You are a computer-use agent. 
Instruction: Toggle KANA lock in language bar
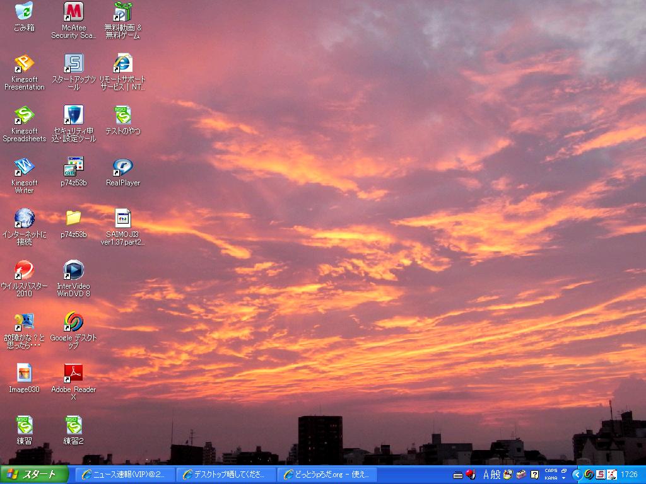tap(551, 478)
